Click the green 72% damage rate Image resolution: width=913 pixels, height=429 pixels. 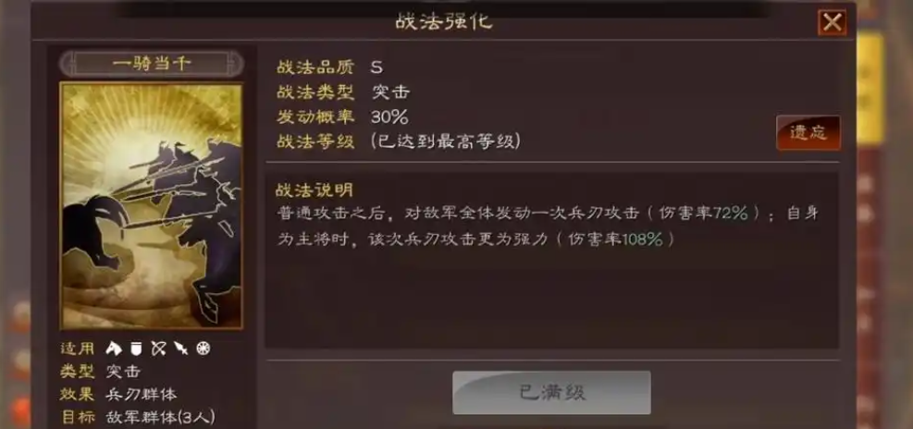tap(730, 214)
